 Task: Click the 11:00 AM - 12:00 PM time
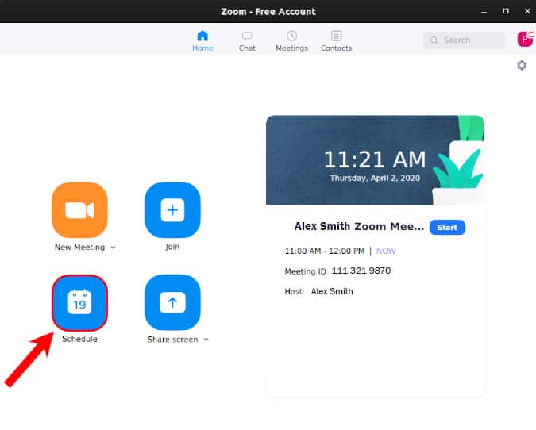325,251
